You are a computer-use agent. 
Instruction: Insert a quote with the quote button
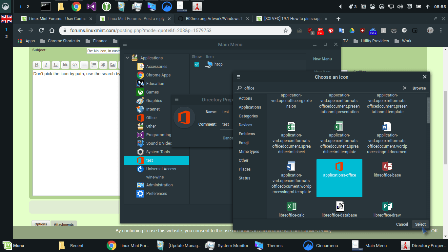point(65,65)
